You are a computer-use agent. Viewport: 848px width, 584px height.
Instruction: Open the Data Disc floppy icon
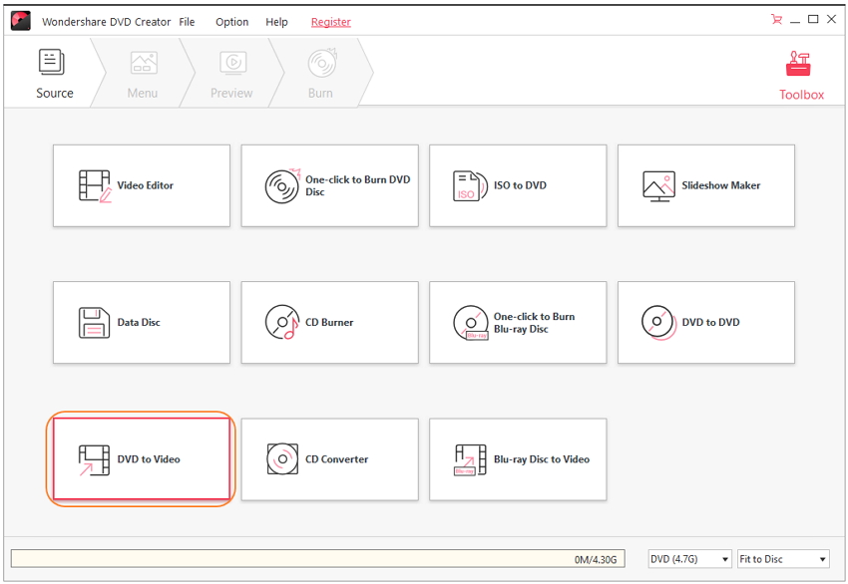[95, 323]
